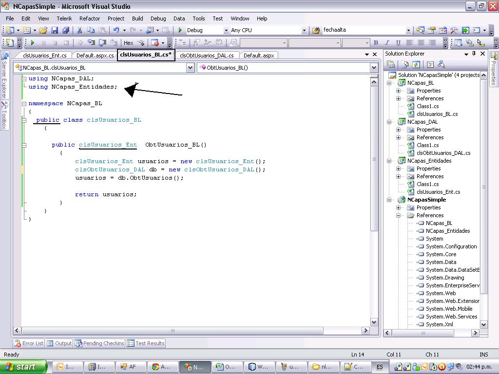
Task: Select the Cut icon on the toolbar
Action: (x=79, y=30)
